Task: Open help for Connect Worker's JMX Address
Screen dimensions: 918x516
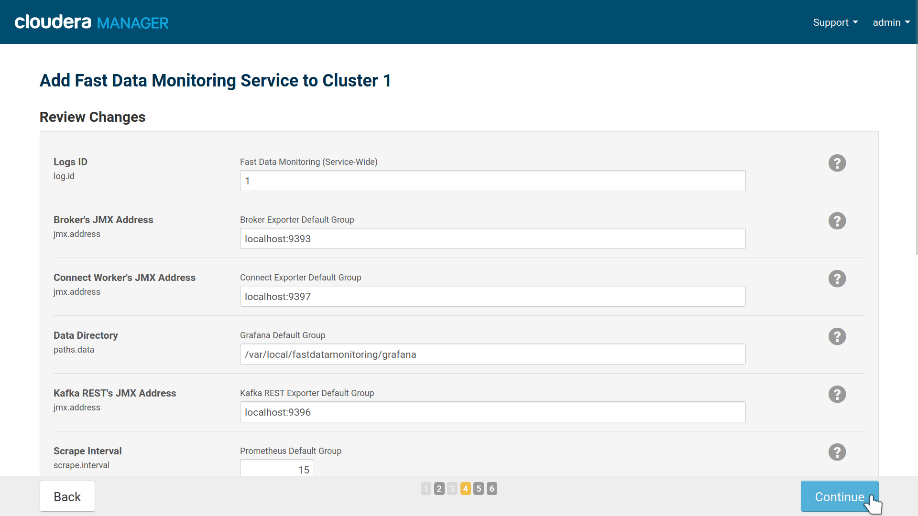Action: [837, 279]
